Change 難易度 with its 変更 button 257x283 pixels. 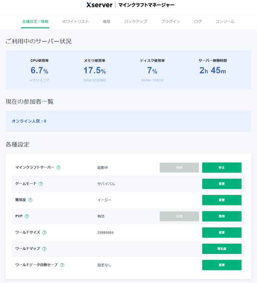tap(222, 200)
